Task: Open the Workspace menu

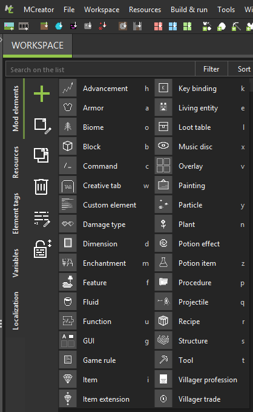Action: [102, 10]
